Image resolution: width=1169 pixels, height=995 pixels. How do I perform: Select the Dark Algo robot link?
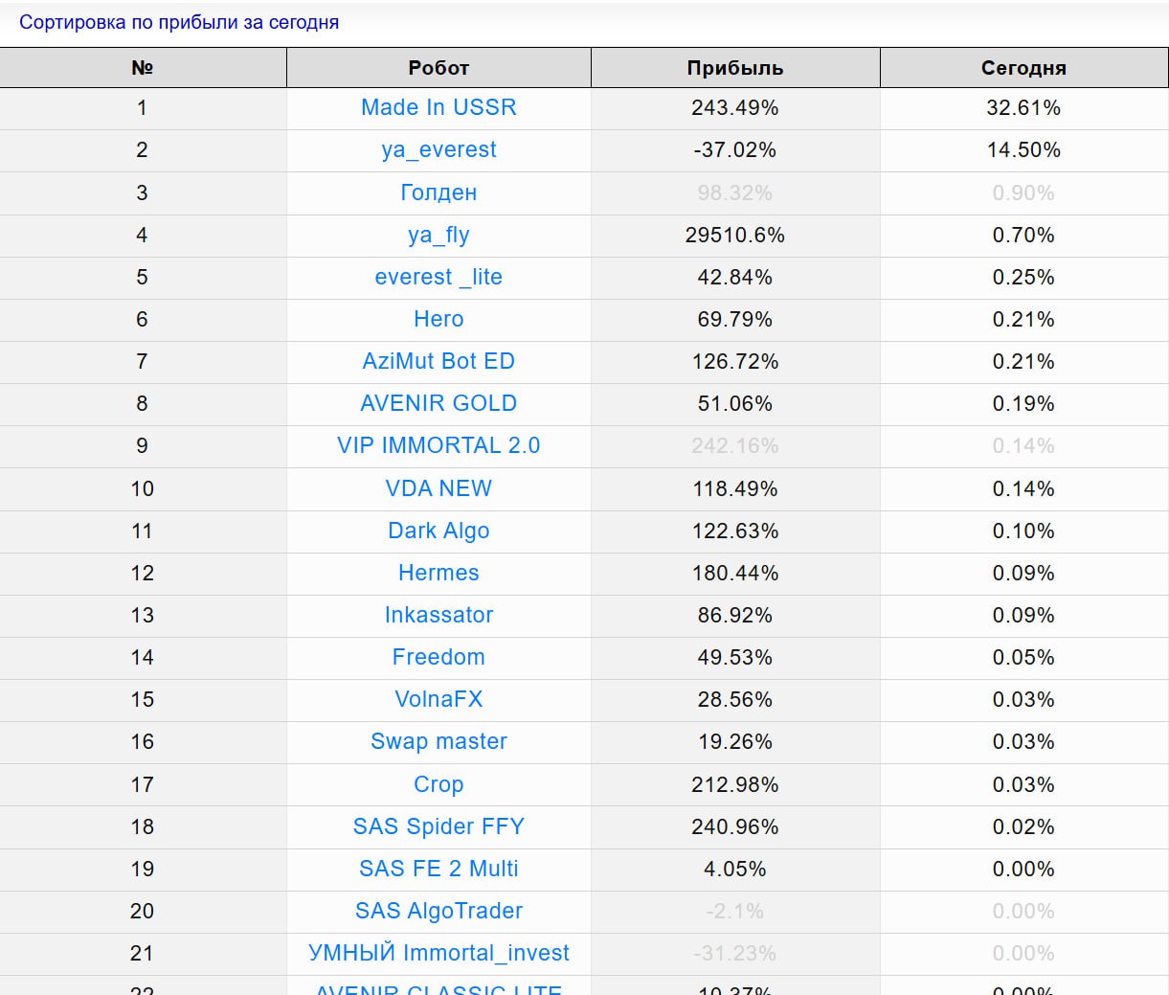point(438,531)
